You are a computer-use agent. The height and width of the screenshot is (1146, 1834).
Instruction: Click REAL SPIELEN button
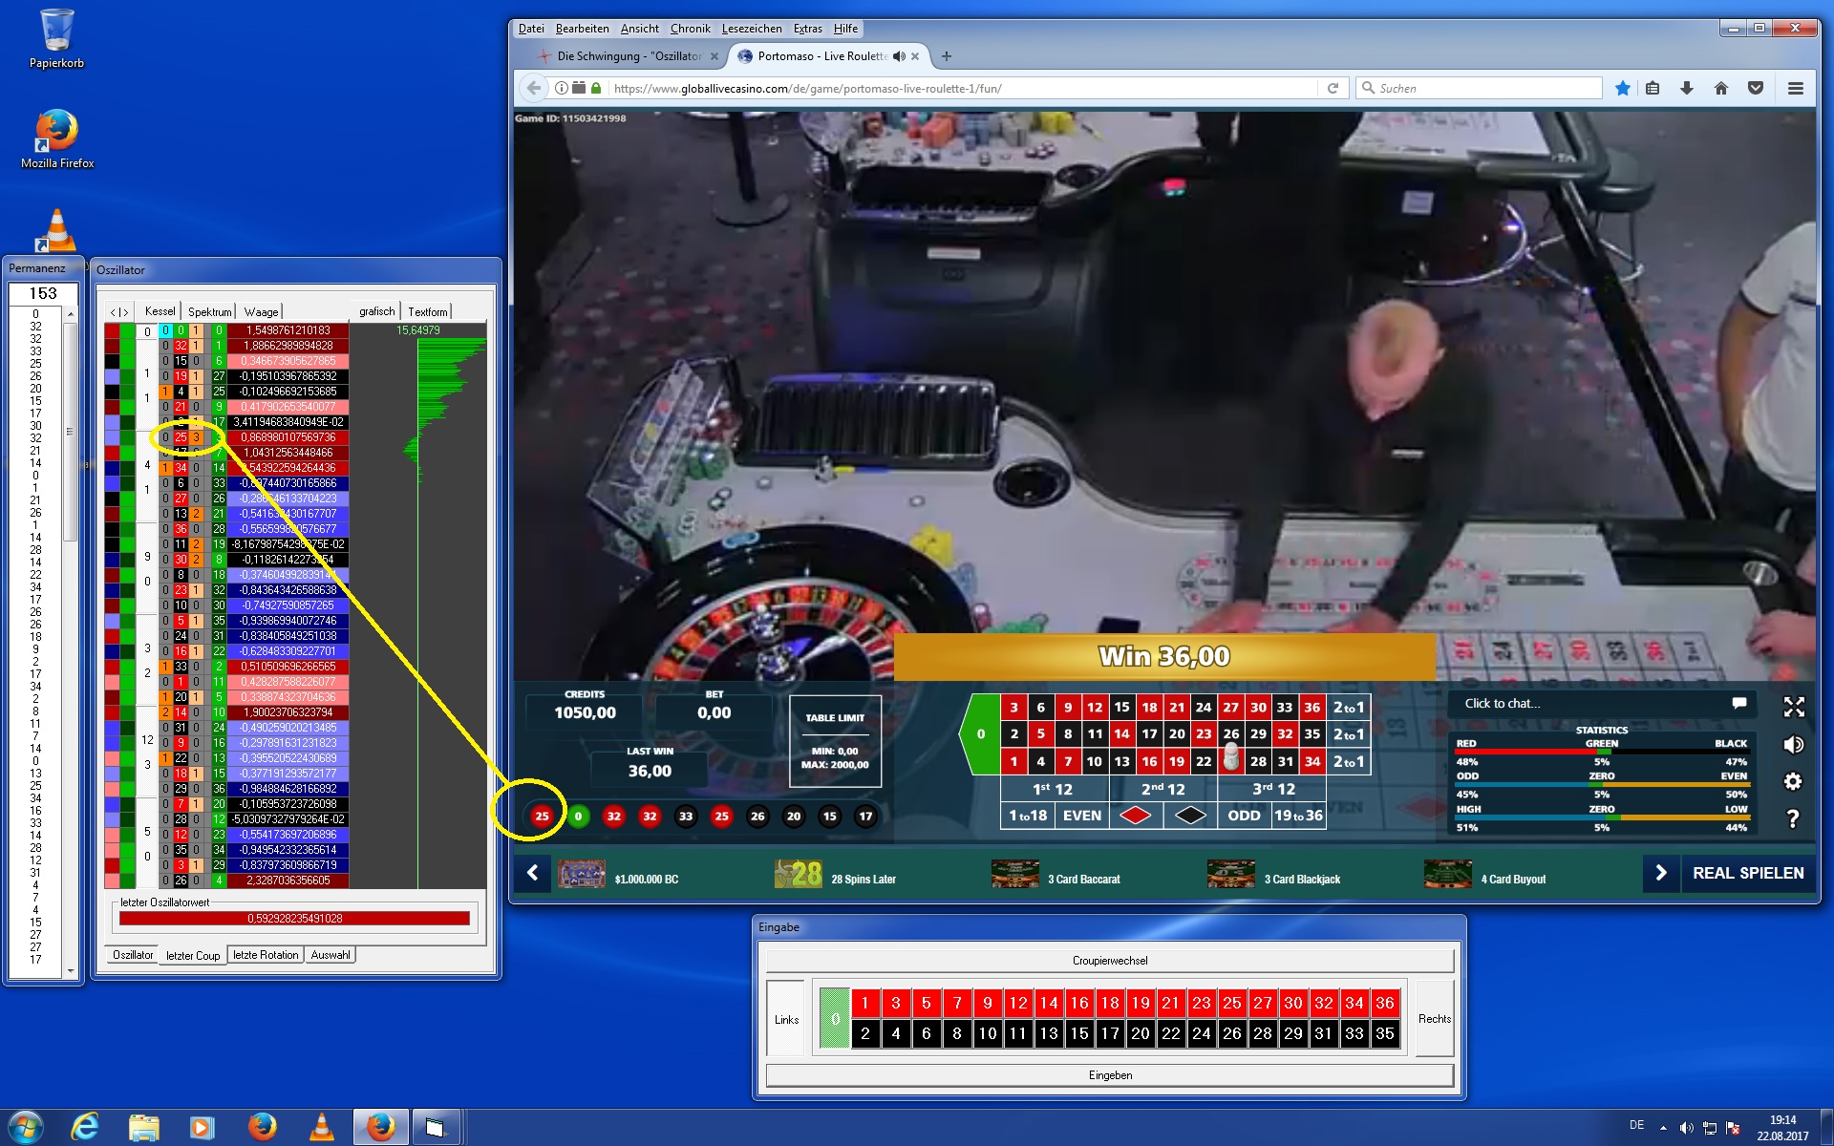pyautogui.click(x=1748, y=873)
